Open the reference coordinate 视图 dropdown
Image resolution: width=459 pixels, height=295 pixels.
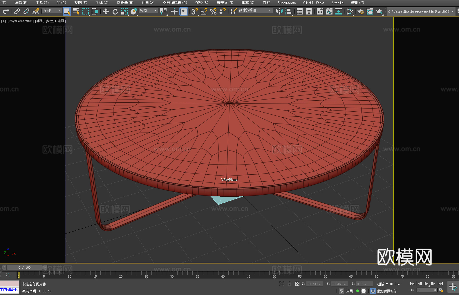coord(148,10)
